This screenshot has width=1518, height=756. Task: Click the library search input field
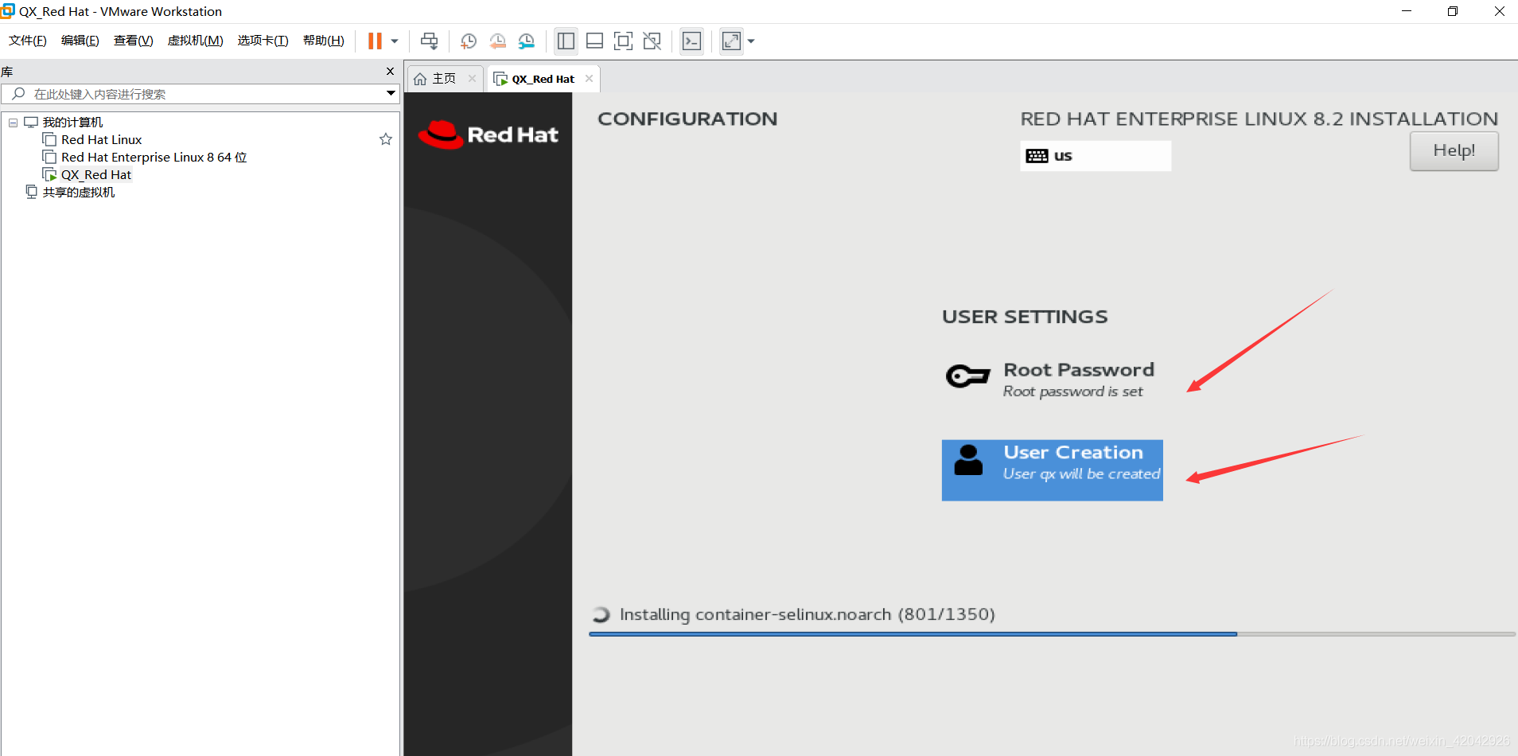tap(191, 94)
